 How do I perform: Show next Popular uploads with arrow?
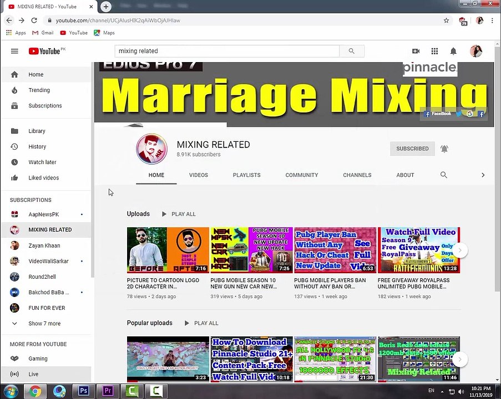[x=460, y=360]
